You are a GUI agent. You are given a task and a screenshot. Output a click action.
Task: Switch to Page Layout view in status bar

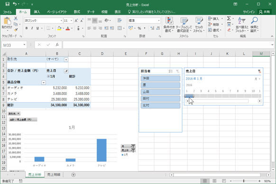pyautogui.click(x=214, y=181)
